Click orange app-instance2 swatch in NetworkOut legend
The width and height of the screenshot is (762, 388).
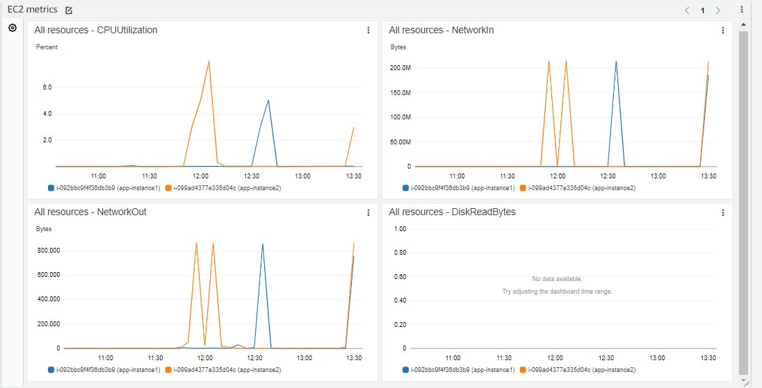click(x=169, y=370)
